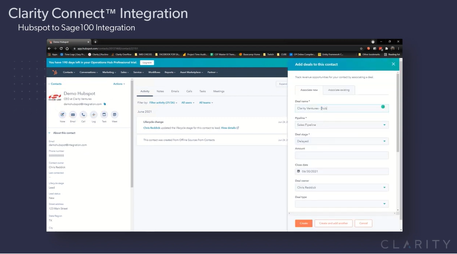Open the Actions dropdown in contact sidebar
Image resolution: width=457 pixels, height=254 pixels.
point(119,84)
